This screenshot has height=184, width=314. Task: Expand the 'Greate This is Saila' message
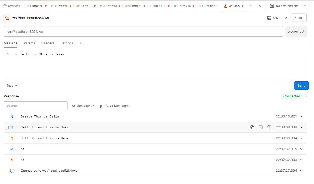(x=301, y=116)
